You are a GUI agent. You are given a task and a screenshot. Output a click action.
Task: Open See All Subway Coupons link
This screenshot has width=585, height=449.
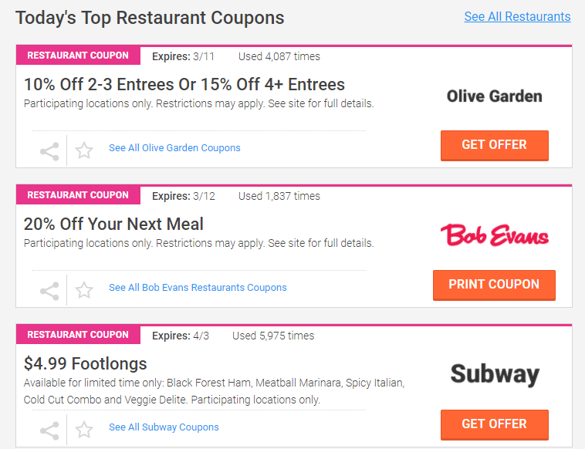click(164, 427)
